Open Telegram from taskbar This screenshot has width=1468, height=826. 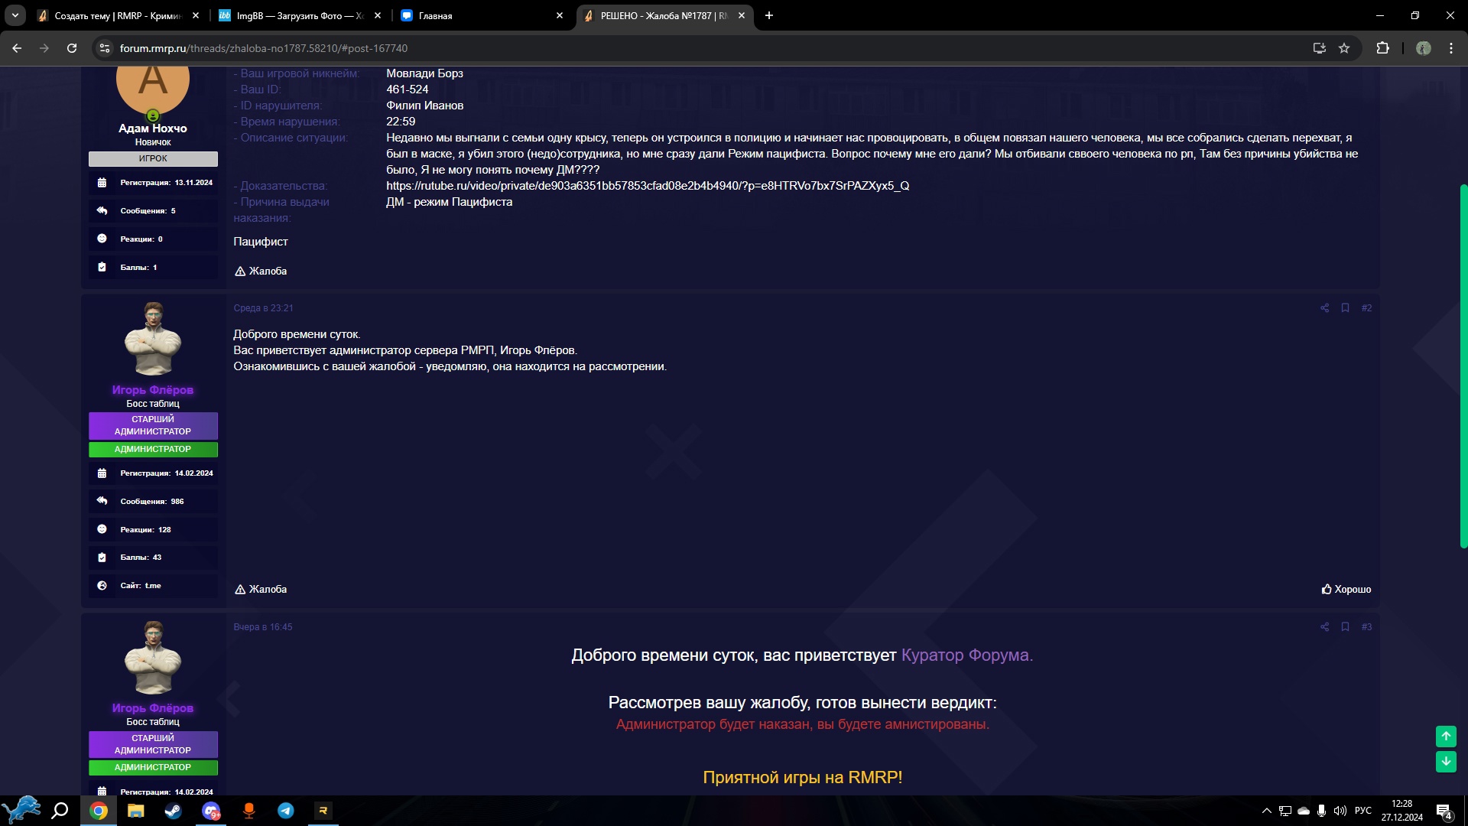pyautogui.click(x=286, y=811)
